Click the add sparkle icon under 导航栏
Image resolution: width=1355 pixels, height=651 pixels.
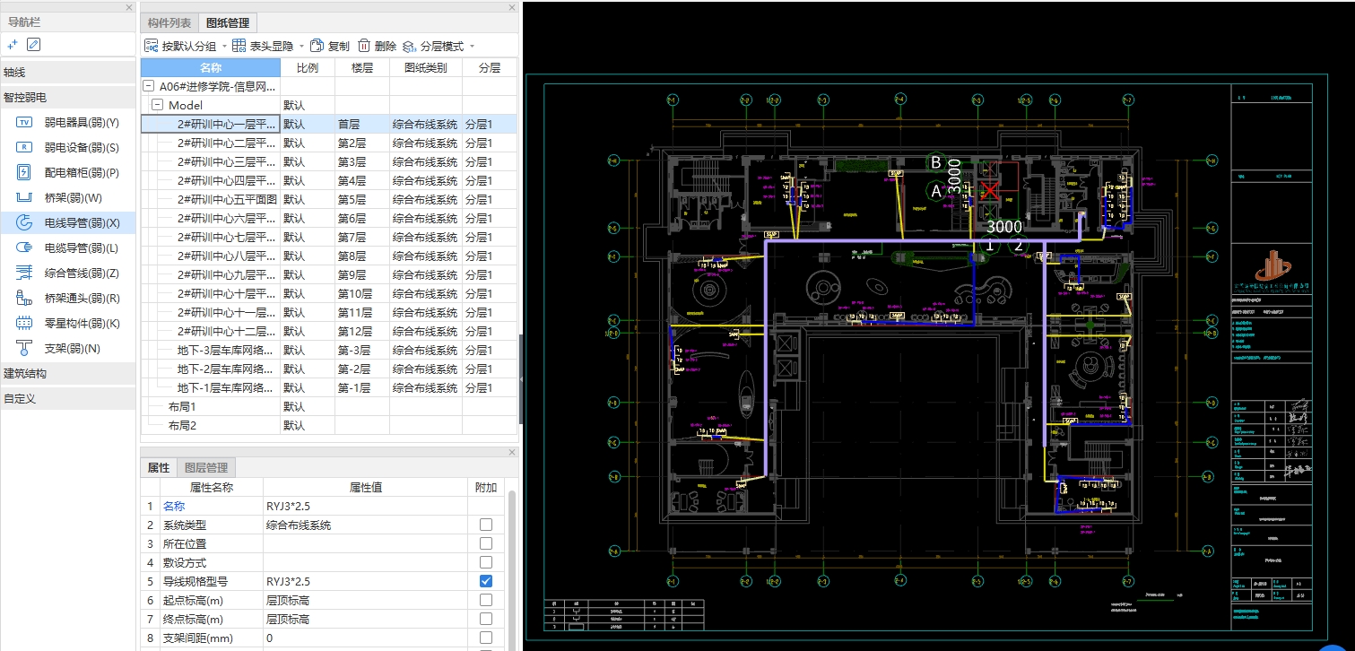[x=13, y=45]
